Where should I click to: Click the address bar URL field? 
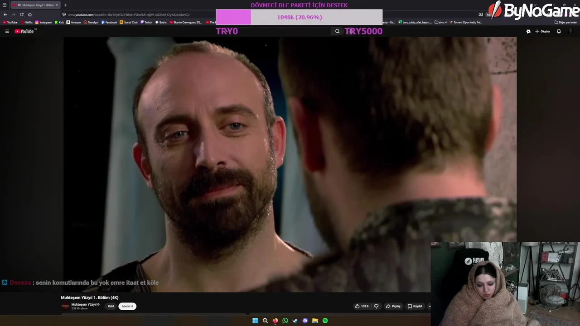pyautogui.click(x=267, y=14)
